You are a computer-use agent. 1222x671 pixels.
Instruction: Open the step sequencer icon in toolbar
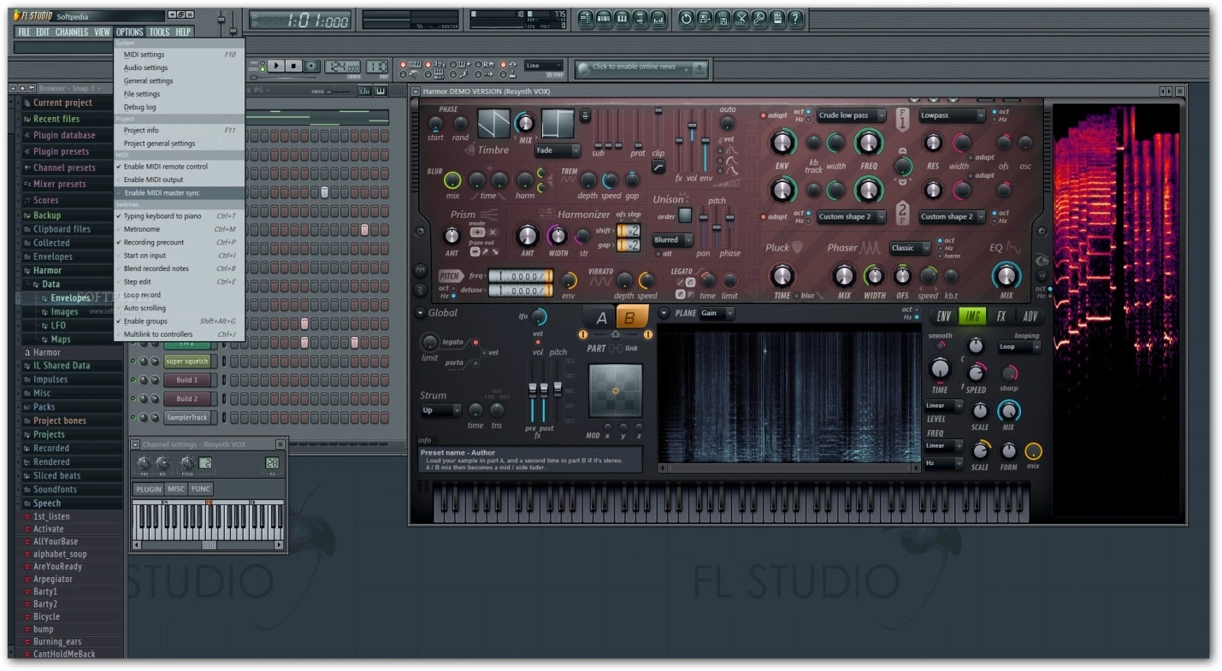coord(604,18)
